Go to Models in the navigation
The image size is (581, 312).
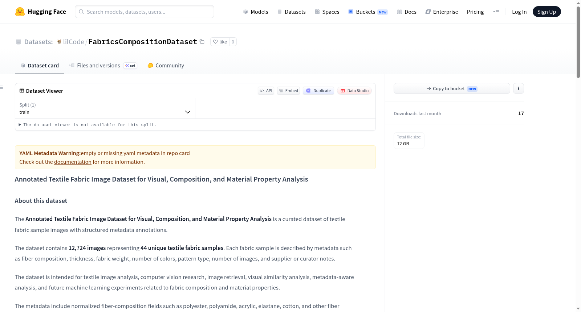pyautogui.click(x=256, y=12)
